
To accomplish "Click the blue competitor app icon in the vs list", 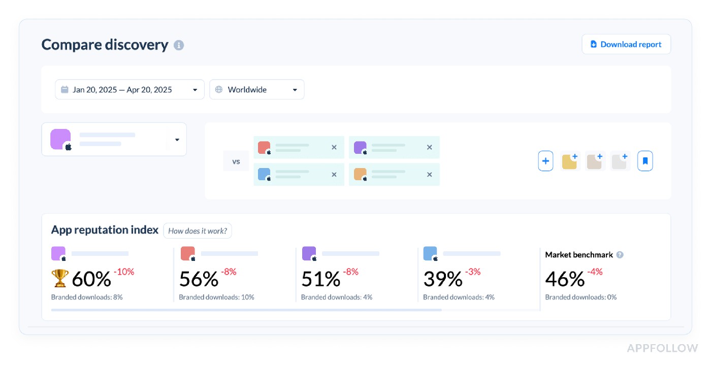I will pyautogui.click(x=264, y=175).
